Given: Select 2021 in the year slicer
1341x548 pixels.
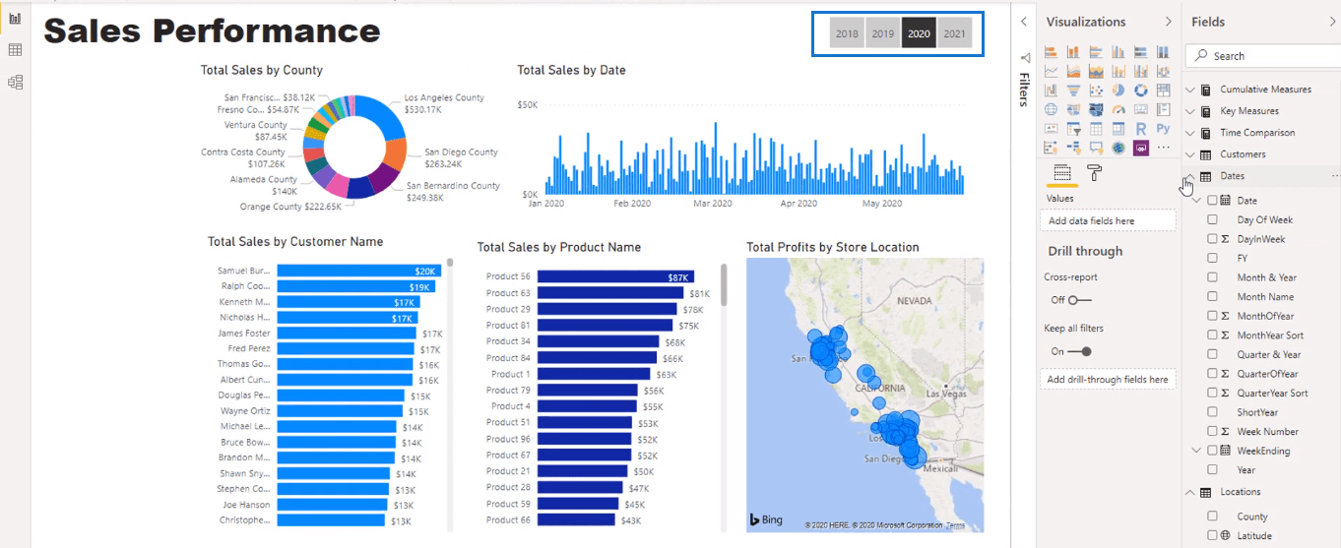Looking at the screenshot, I should coord(954,33).
